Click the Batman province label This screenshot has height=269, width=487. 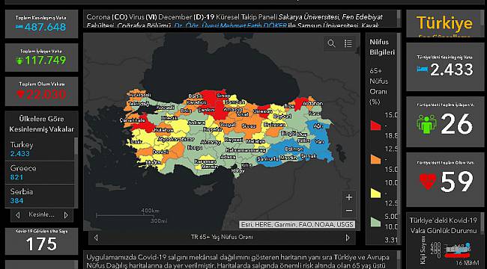(x=294, y=149)
